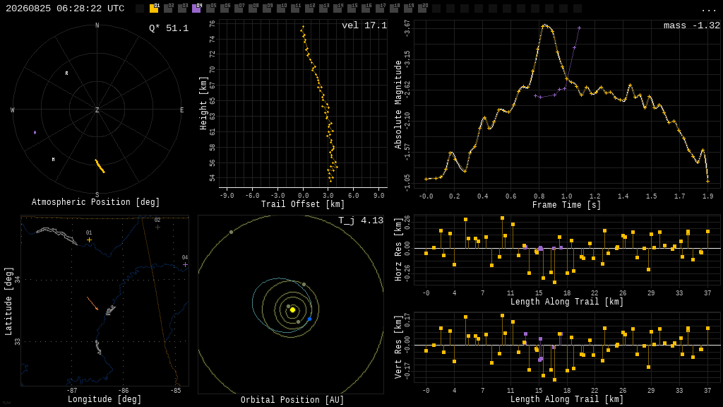Select the yellow station 01 color box
This screenshot has width=723, height=407.
(x=154, y=8)
